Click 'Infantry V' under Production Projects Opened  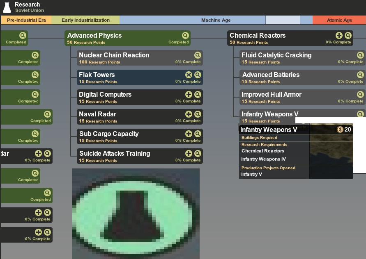(x=251, y=174)
